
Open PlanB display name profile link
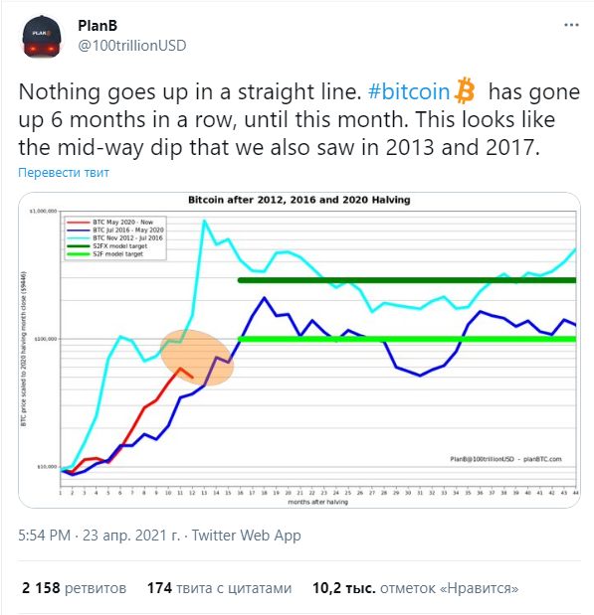point(98,26)
